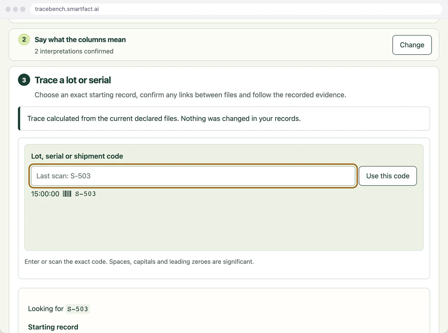Screen dimensions: 448x333
Task: Click the 'Looking for S-503' code chip
Action: coord(78,309)
